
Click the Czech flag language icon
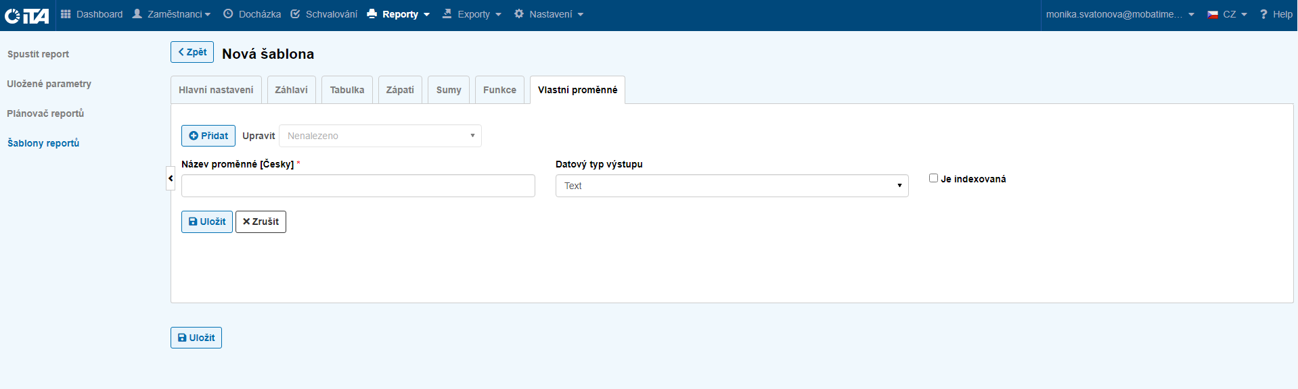1213,14
